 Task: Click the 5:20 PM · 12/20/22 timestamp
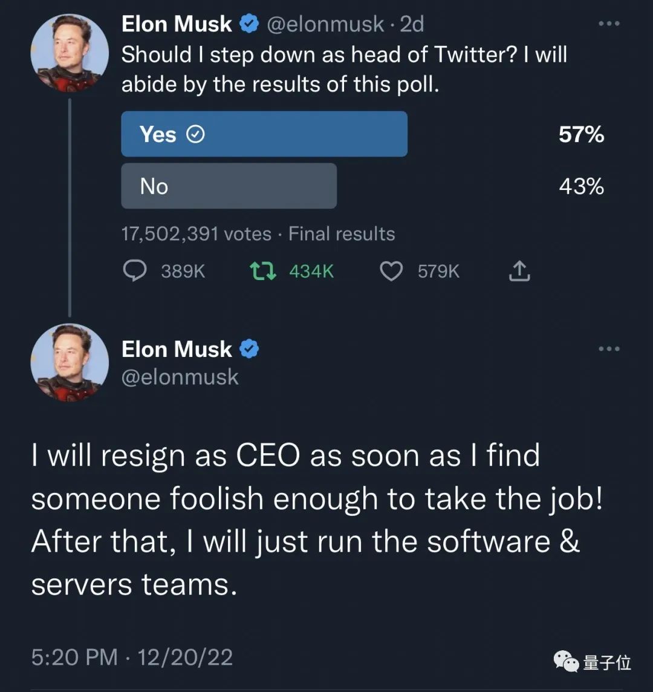(x=132, y=658)
